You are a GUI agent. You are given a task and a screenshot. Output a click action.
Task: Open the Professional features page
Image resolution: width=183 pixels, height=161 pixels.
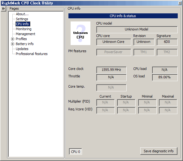[x=32, y=54]
